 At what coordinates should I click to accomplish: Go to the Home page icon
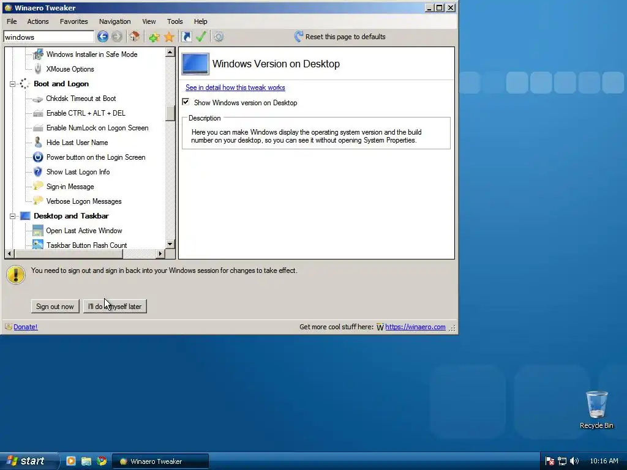[134, 37]
